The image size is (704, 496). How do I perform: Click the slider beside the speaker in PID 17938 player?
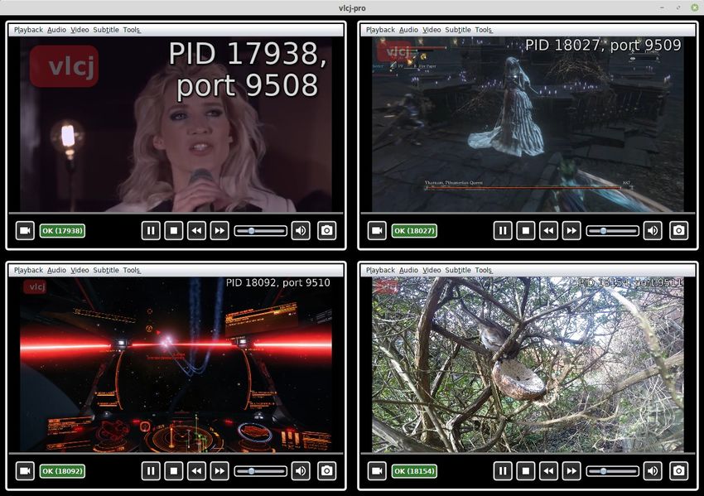pos(260,231)
